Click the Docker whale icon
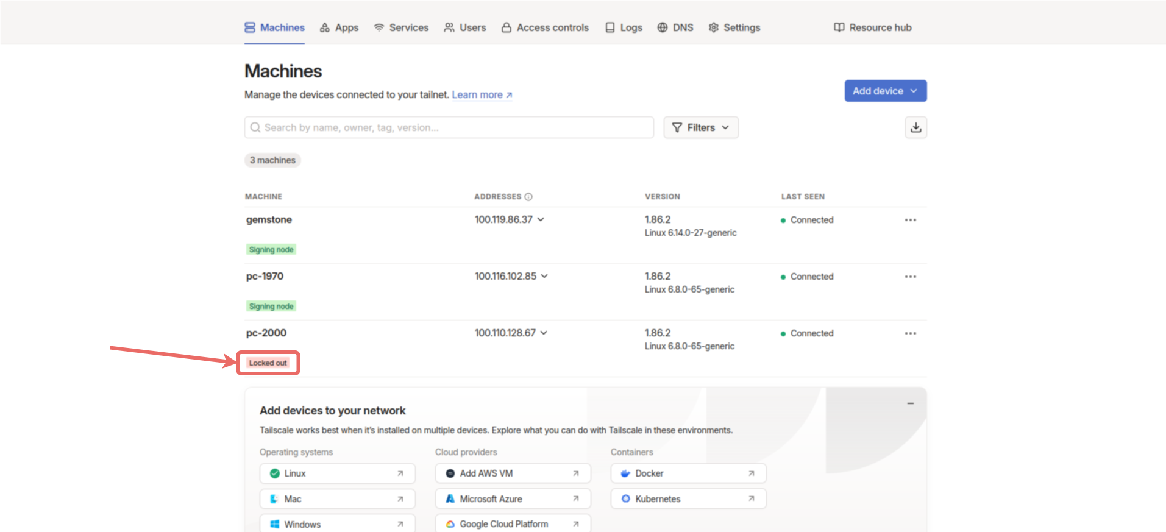This screenshot has height=532, width=1166. coord(625,473)
